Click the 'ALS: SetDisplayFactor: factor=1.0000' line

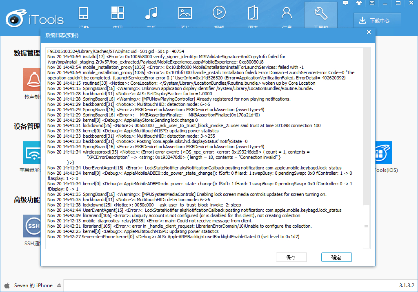point(130,94)
